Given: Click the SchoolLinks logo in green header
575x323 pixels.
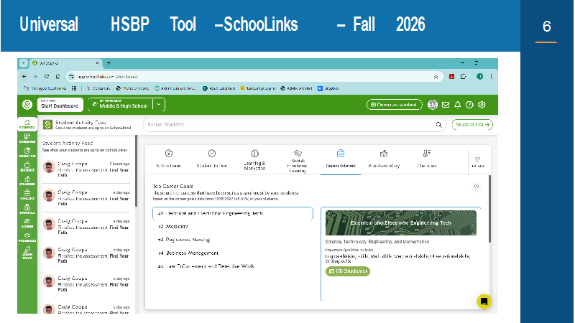Looking at the screenshot, I should tap(27, 105).
